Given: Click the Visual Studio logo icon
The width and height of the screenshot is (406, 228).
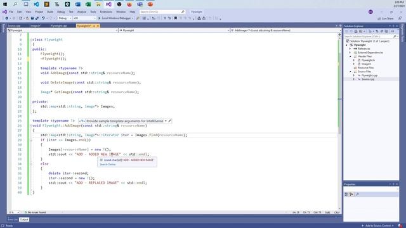Looking at the screenshot, I should tap(4, 12).
